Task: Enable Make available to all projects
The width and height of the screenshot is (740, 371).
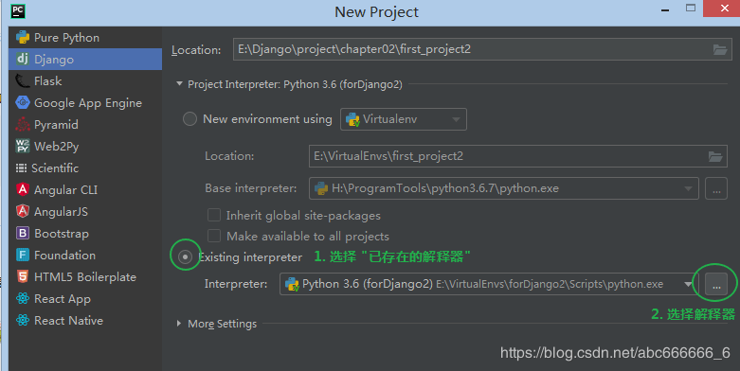Action: point(214,236)
